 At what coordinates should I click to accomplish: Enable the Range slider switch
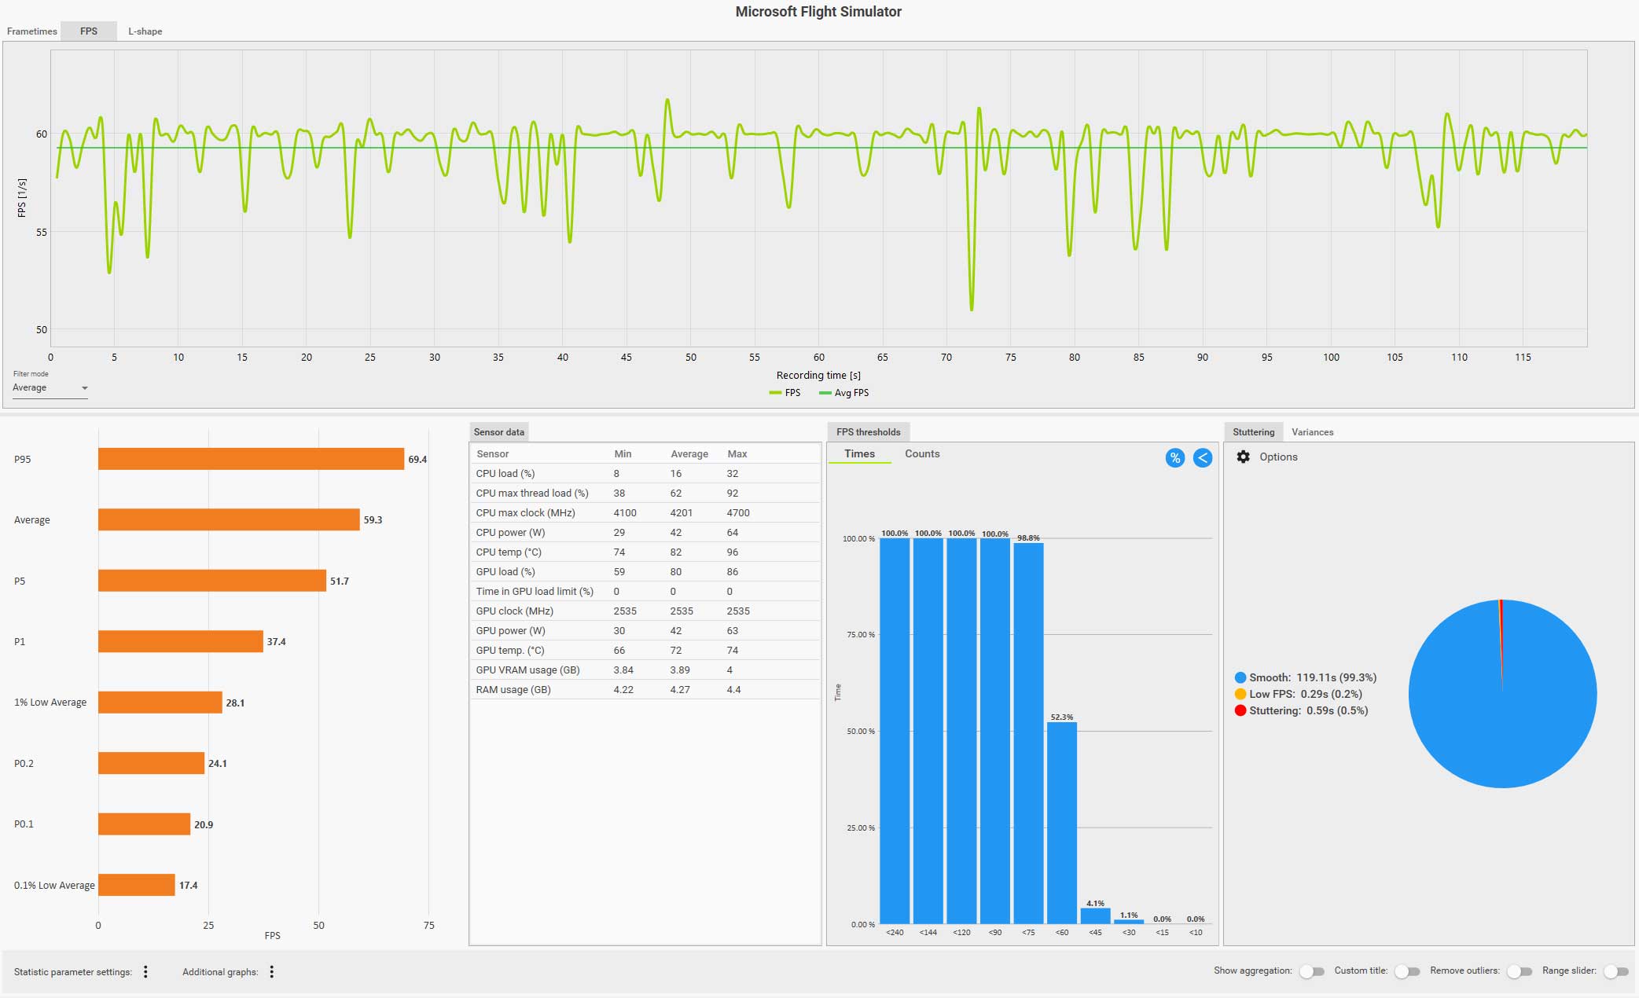point(1615,971)
